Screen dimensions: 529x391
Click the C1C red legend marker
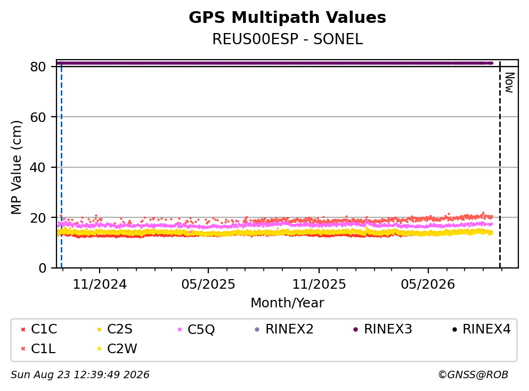(x=23, y=330)
